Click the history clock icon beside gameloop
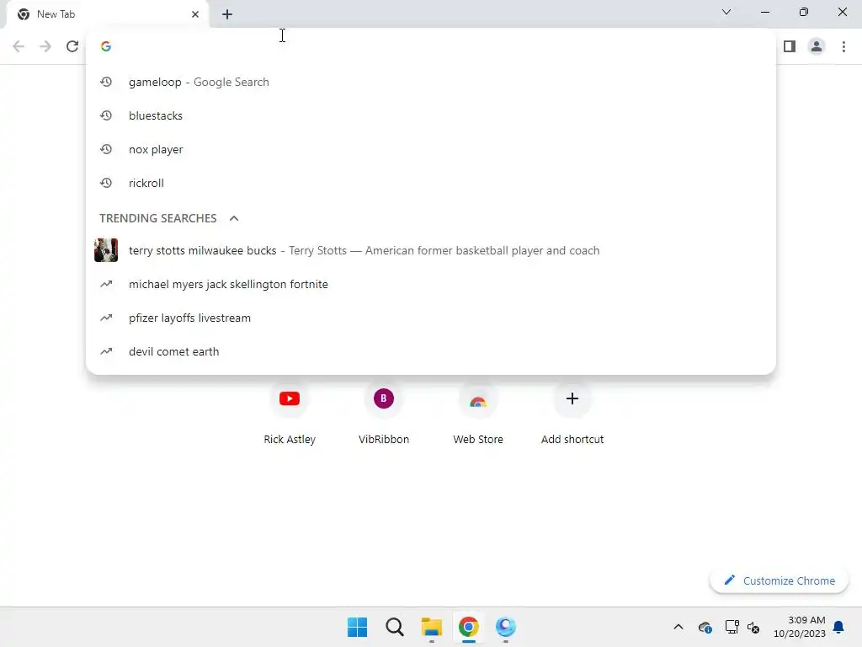The height and width of the screenshot is (647, 862). click(106, 82)
